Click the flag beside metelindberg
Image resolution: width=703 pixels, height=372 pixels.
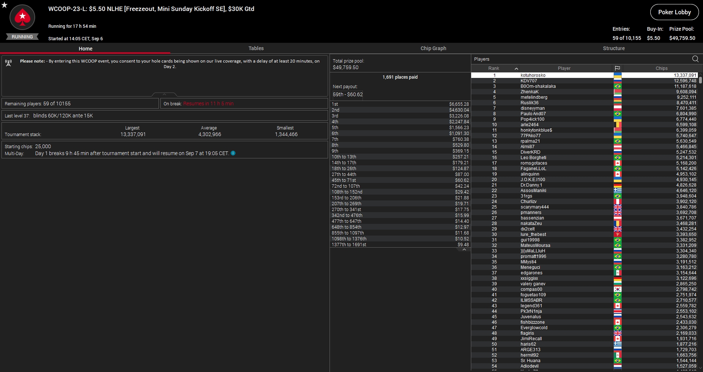[618, 97]
